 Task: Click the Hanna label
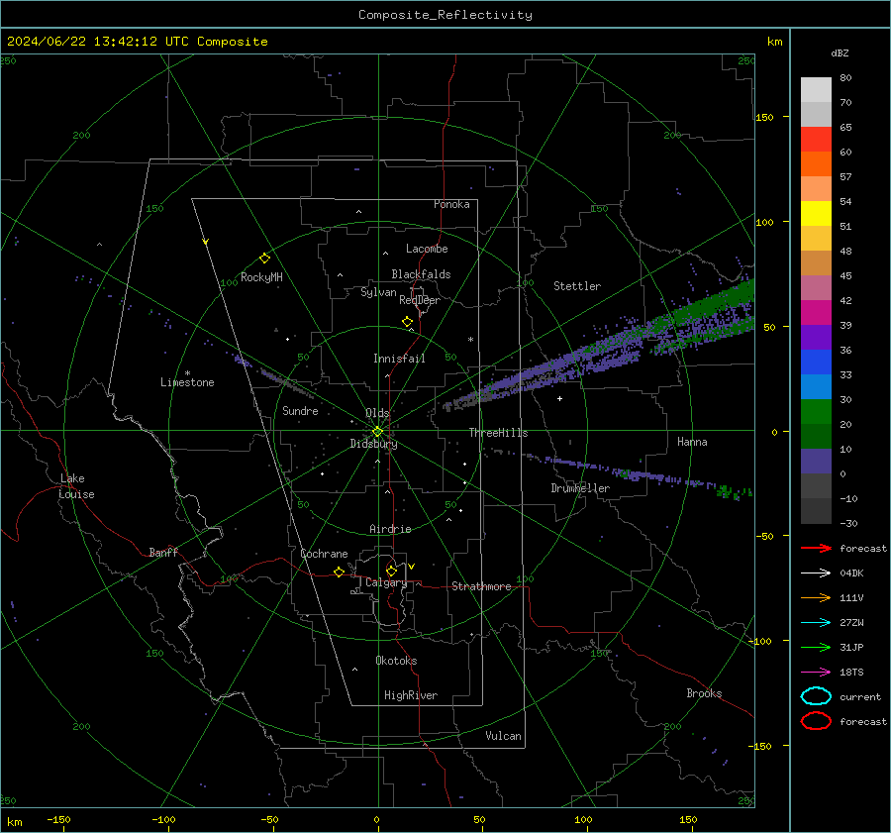tap(692, 442)
